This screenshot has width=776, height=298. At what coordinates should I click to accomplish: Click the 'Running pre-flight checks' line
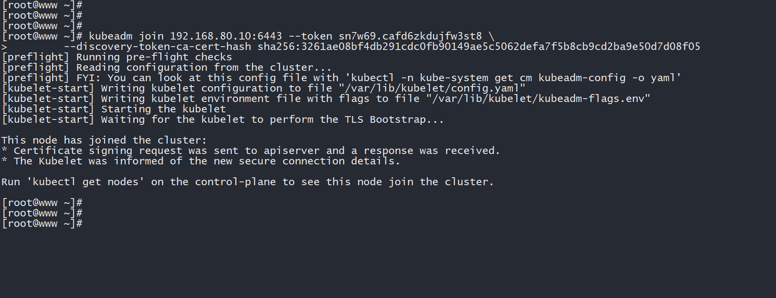[x=154, y=57]
